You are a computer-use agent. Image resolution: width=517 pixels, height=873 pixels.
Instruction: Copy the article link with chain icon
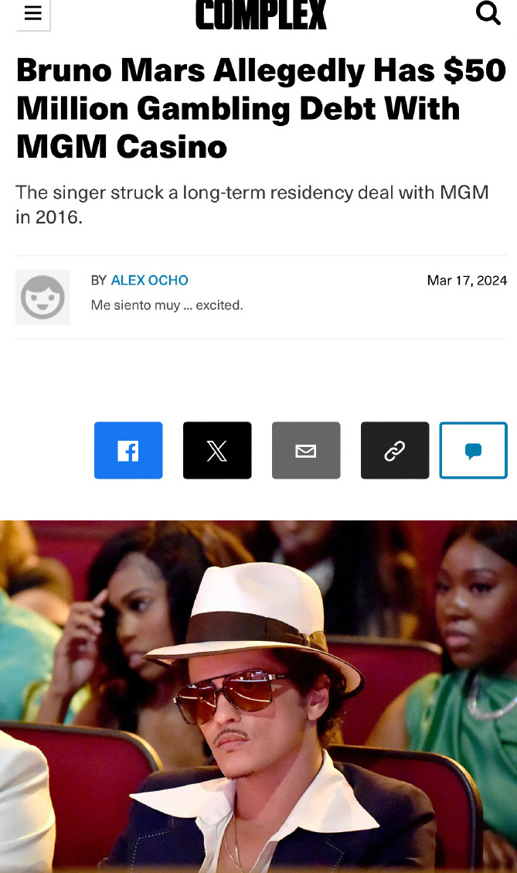[395, 451]
